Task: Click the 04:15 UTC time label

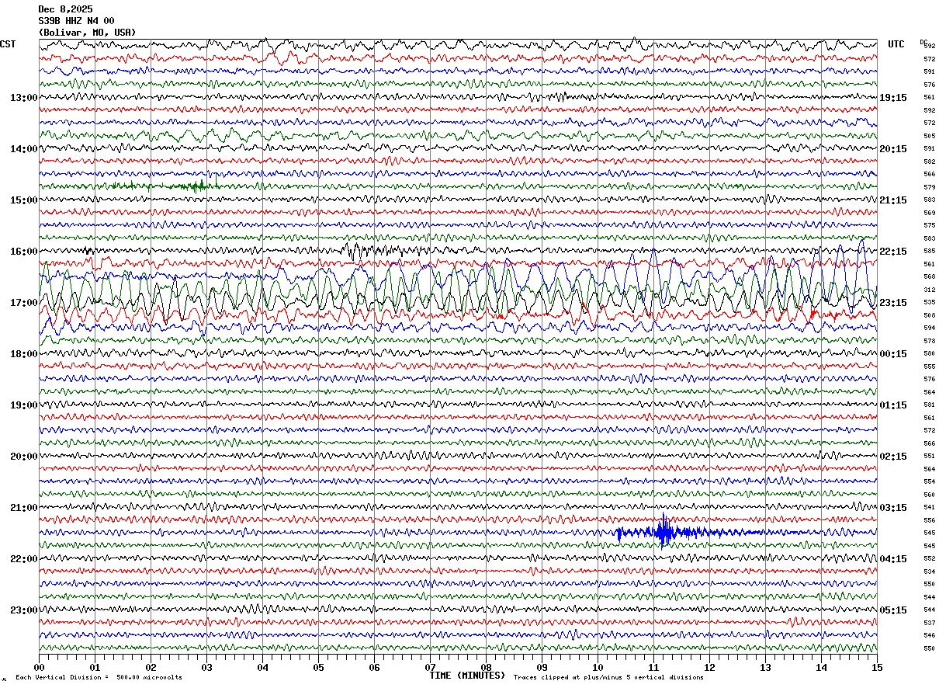Action: click(x=893, y=559)
